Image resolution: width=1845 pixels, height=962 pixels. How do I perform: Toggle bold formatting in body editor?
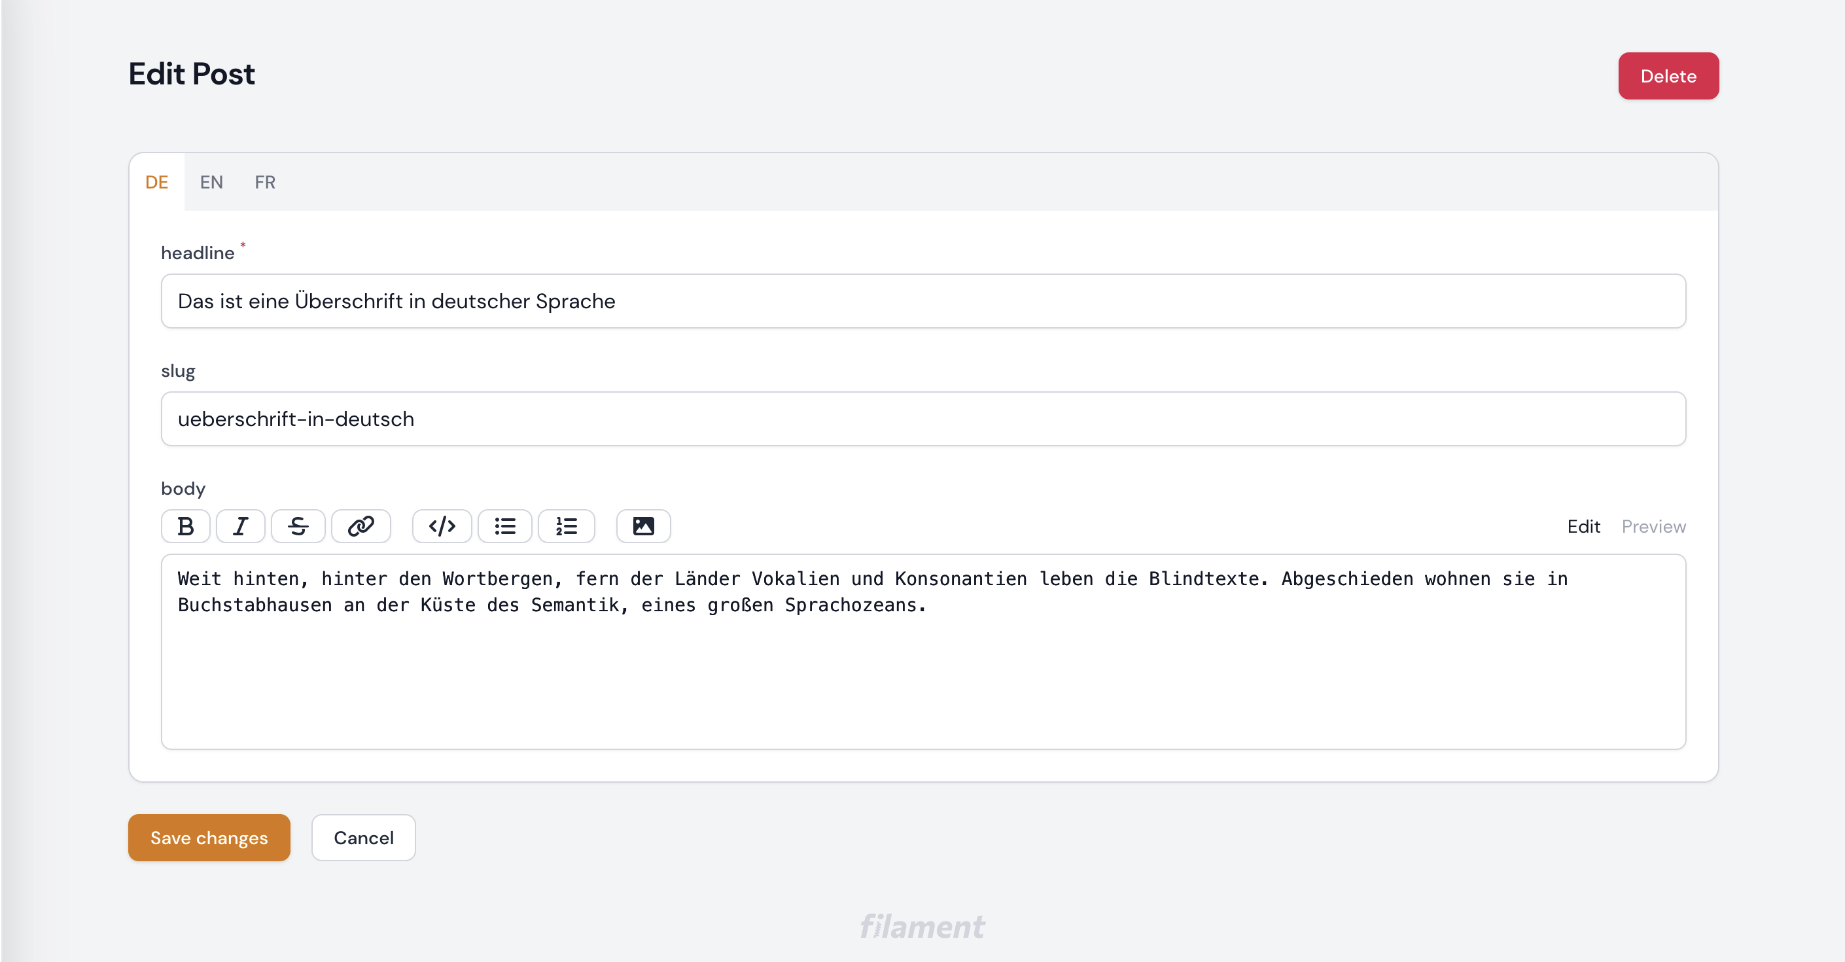(186, 527)
